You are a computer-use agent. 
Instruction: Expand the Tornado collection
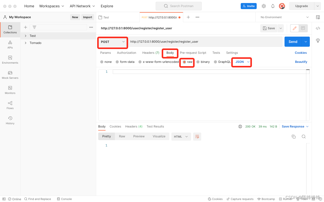tap(26, 43)
